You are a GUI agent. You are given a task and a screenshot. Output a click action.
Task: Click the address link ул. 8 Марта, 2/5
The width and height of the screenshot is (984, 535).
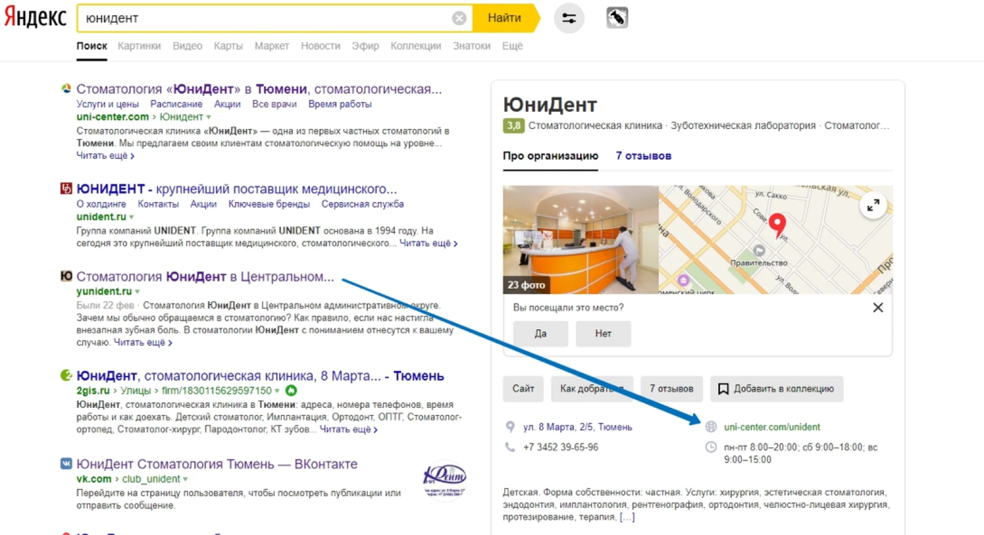[x=577, y=427]
